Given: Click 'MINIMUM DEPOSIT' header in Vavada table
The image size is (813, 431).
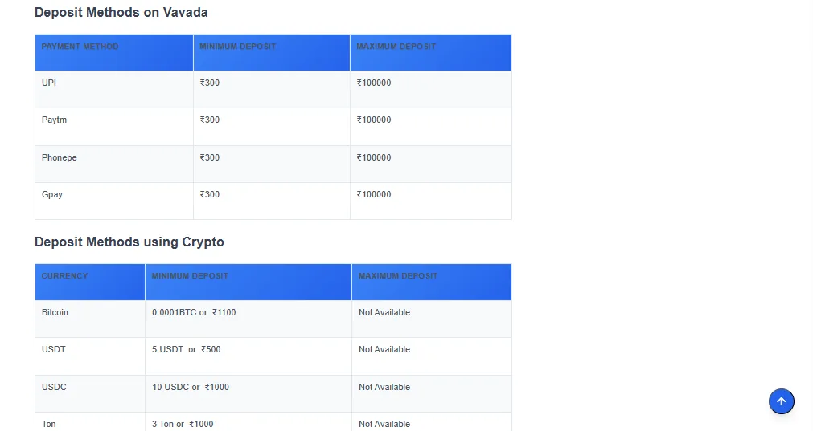Looking at the screenshot, I should pyautogui.click(x=272, y=52).
